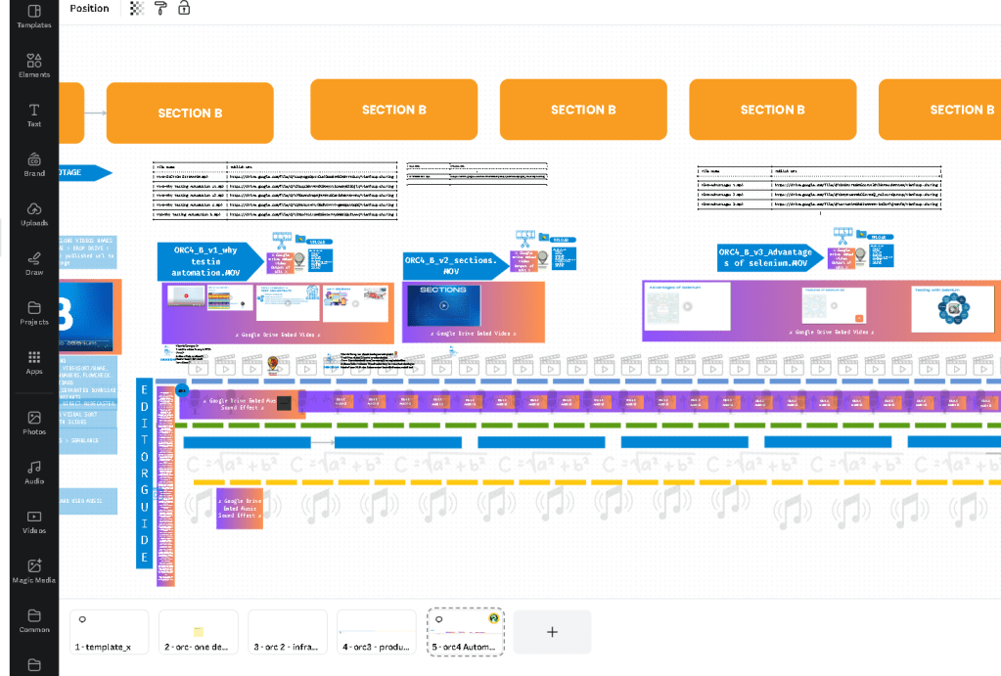Toggle the lock icon in toolbar
The height and width of the screenshot is (676, 1001).
point(184,8)
